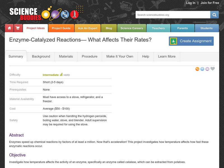This screenshot has width=224, height=168.
Task: Open the Project Guide menu
Action: pyautogui.click(x=61, y=28)
